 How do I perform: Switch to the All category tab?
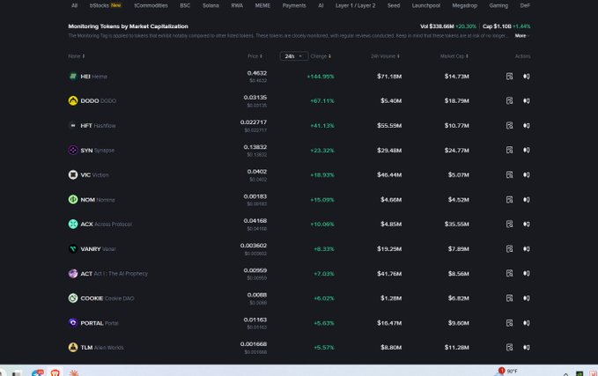click(x=74, y=5)
